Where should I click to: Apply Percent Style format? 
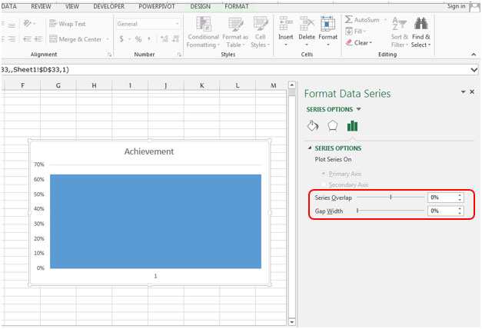138,39
